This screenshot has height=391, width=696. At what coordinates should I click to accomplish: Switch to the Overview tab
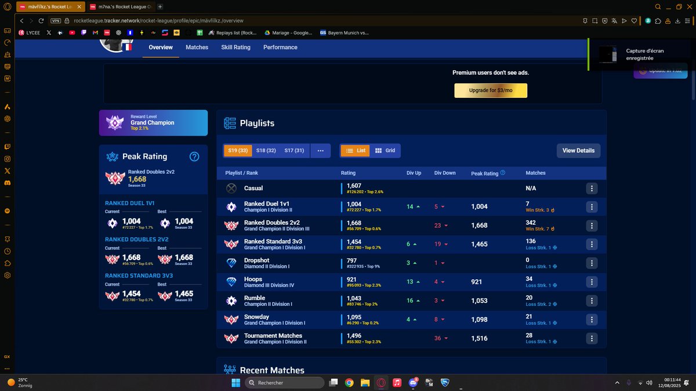point(161,47)
